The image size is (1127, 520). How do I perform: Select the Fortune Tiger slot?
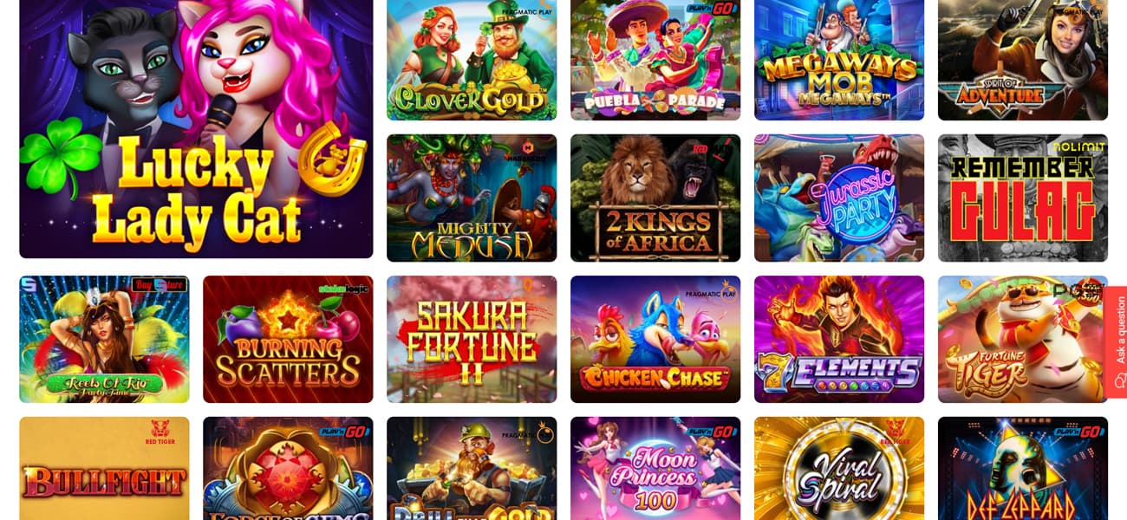tap(1023, 339)
